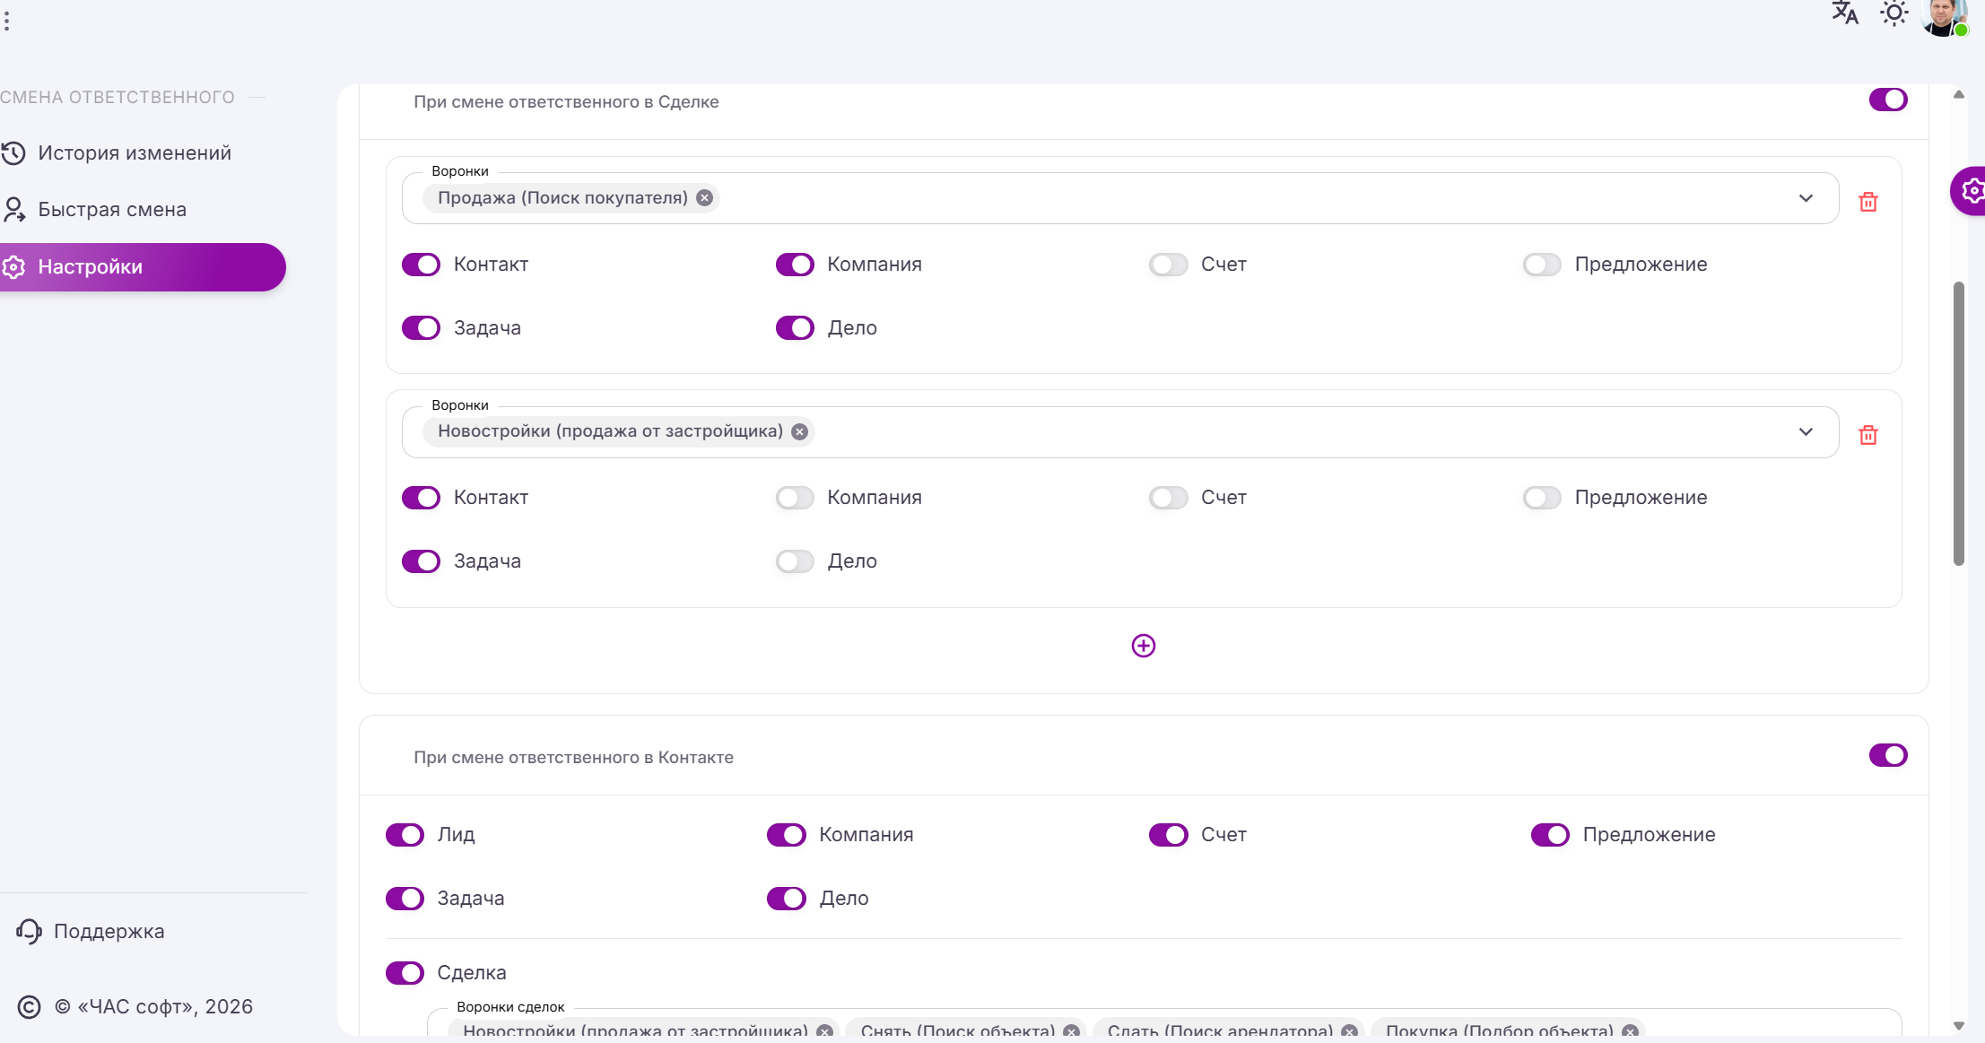Turn off При смене ответственного в Сделке
1985x1043 pixels.
tap(1887, 100)
